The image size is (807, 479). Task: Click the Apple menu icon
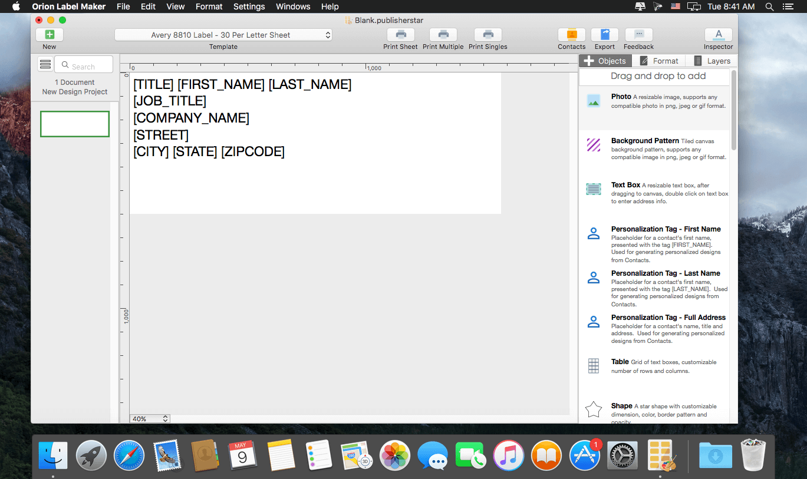pyautogui.click(x=16, y=6)
